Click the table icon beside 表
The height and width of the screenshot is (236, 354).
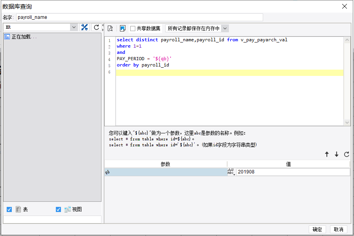coord(18,209)
